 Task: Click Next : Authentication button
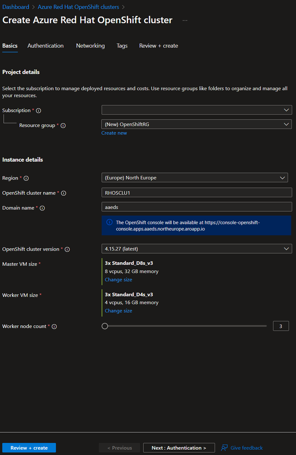click(x=179, y=448)
